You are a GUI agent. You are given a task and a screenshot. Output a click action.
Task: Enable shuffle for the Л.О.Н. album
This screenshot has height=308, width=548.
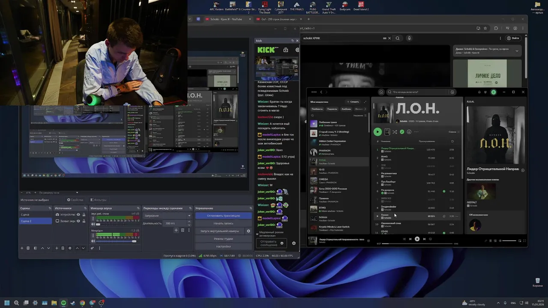pos(395,132)
